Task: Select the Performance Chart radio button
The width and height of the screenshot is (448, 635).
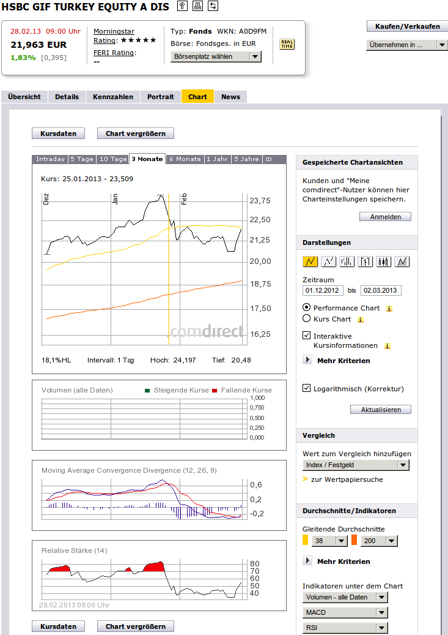Action: (x=306, y=307)
